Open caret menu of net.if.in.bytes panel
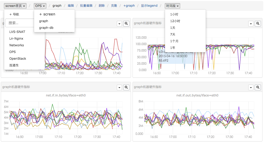This screenshot has height=143, width=264. (x=119, y=87)
